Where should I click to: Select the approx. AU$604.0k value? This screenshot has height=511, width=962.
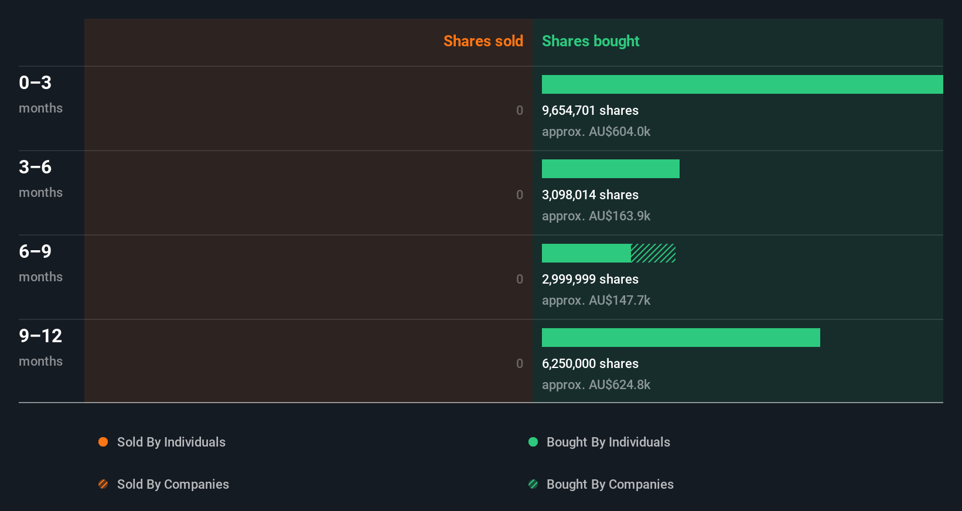point(596,131)
